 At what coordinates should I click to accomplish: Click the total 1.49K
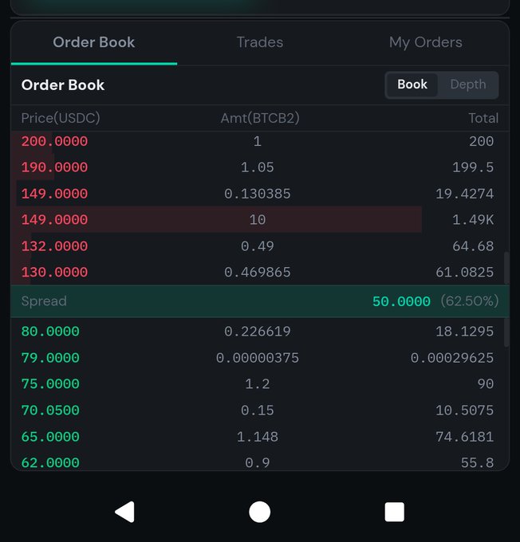click(473, 220)
